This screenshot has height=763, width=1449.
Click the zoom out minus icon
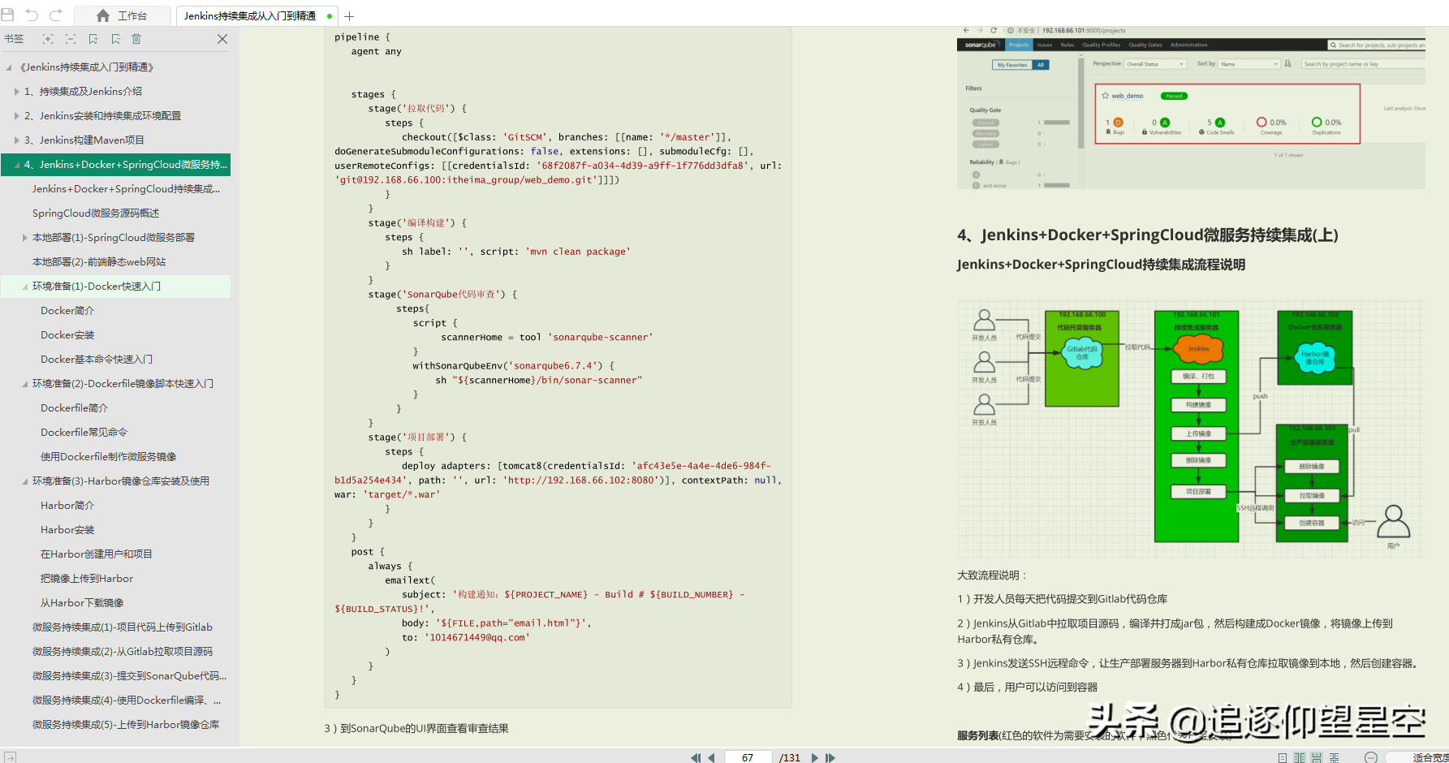(1371, 757)
